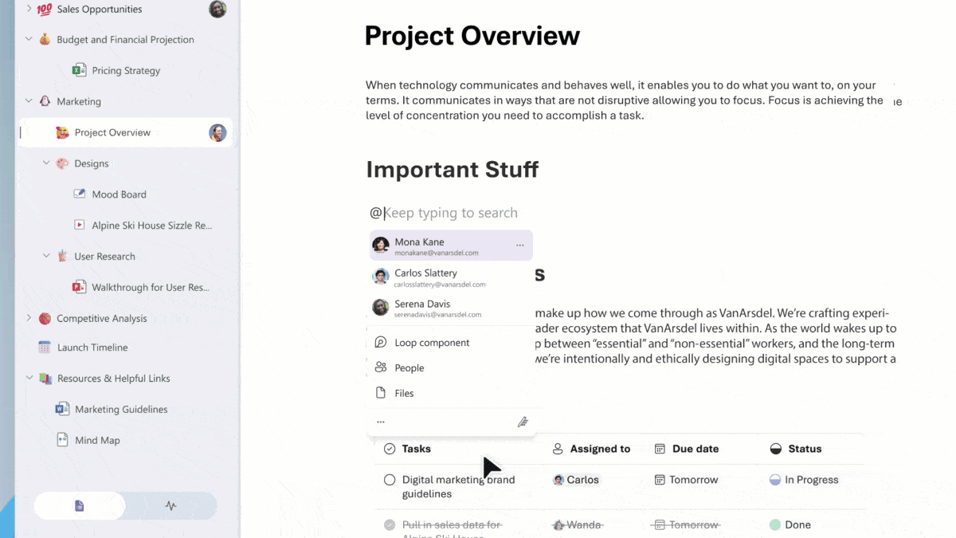Viewport: 956px width, 538px height.
Task: Click the Walkthrough PowerPoint file icon
Action: 79,287
